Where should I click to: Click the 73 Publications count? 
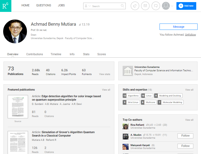[x=16, y=71]
